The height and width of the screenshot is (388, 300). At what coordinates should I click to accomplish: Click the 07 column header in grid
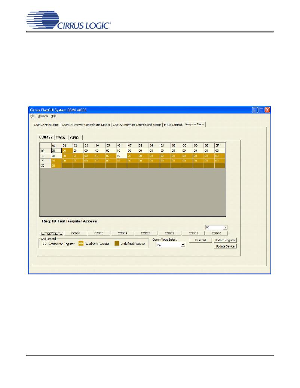coord(132,145)
